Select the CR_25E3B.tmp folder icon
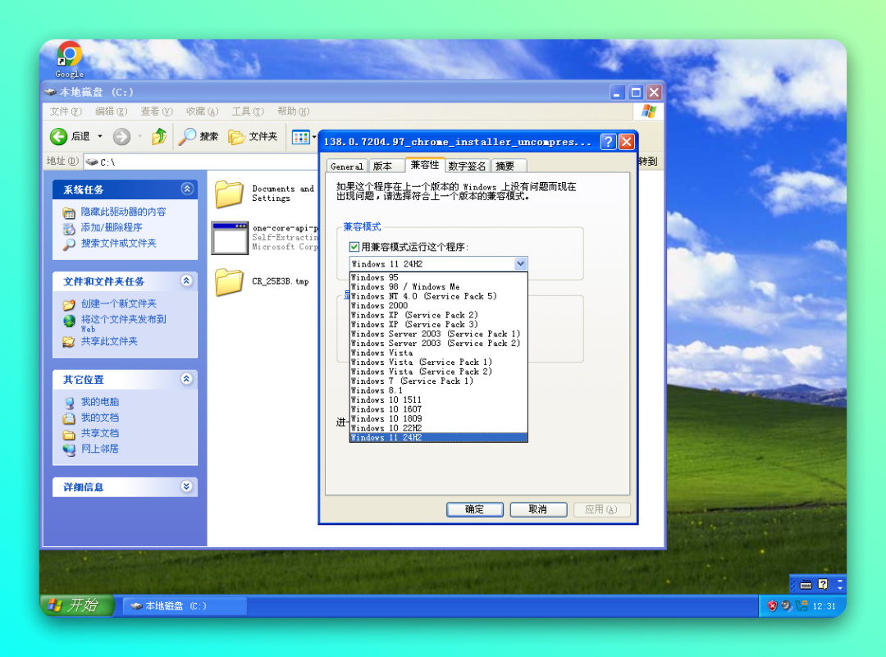This screenshot has height=657, width=886. [229, 281]
